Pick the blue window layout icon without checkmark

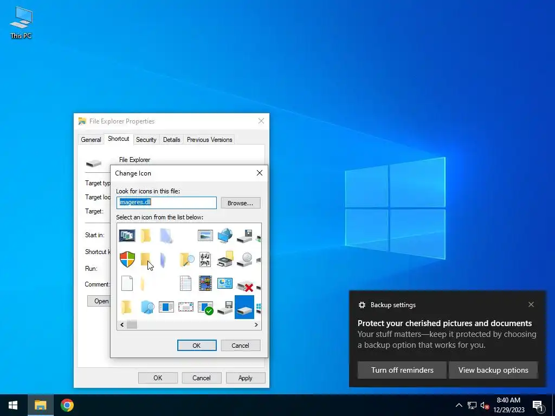click(166, 307)
